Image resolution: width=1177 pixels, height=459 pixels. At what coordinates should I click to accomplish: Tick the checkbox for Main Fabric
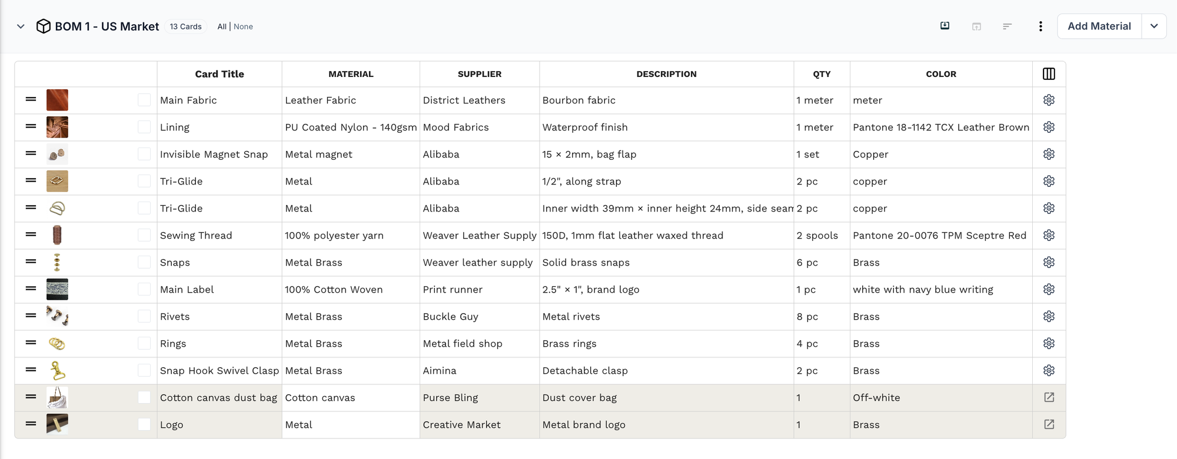coord(144,100)
